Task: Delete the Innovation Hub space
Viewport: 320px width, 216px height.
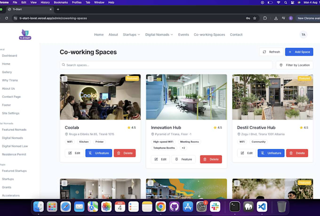Action: [211, 159]
